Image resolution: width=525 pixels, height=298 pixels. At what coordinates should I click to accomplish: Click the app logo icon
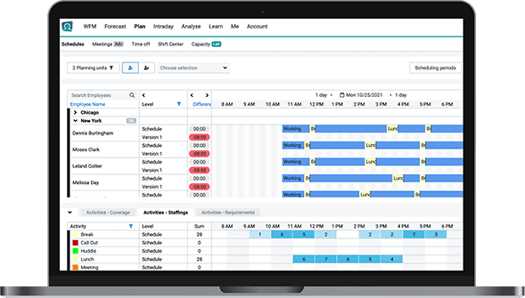67,27
